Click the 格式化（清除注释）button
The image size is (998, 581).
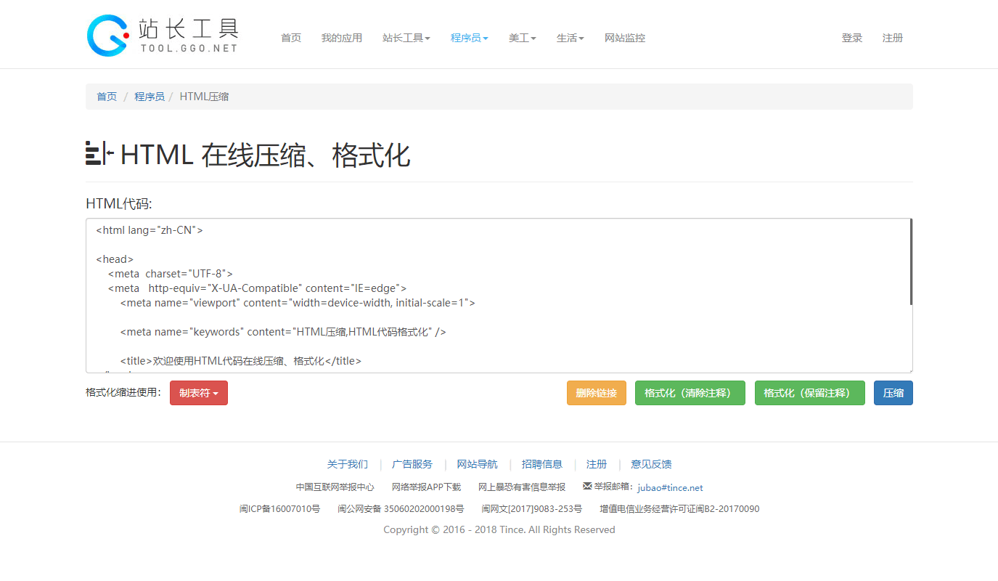point(690,392)
